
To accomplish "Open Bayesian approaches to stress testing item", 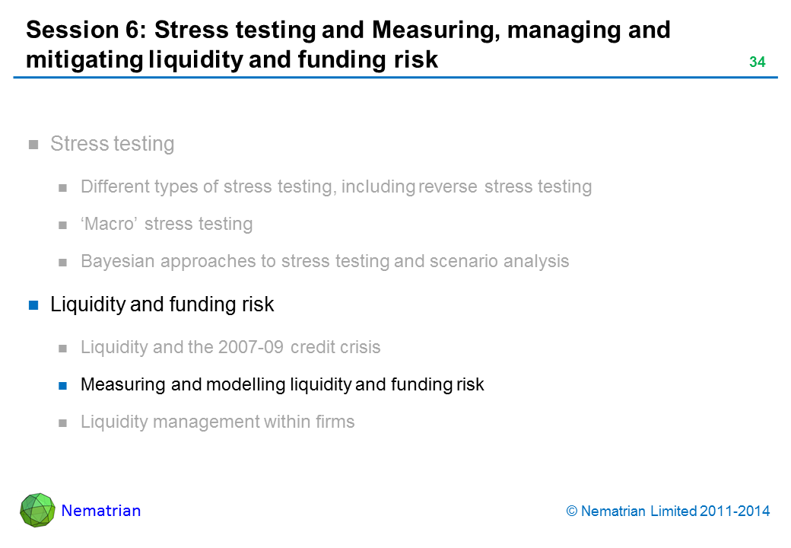I will (x=324, y=261).
